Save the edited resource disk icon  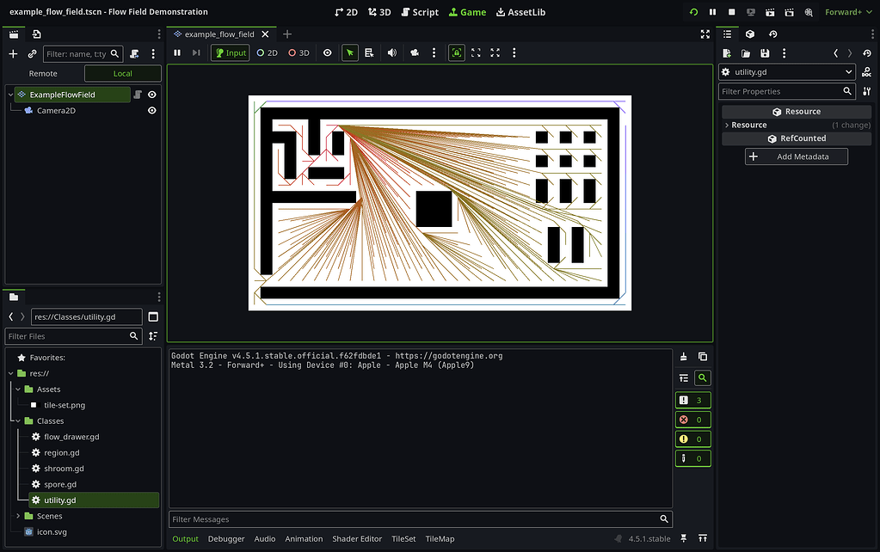[x=765, y=53]
